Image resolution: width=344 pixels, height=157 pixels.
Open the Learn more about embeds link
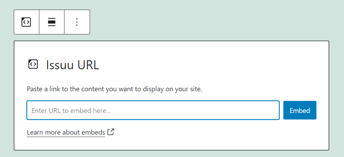(66, 132)
